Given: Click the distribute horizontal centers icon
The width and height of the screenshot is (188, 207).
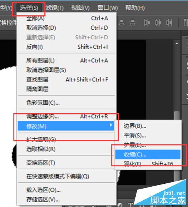Looking at the screenshot, I should pyautogui.click(x=158, y=22).
